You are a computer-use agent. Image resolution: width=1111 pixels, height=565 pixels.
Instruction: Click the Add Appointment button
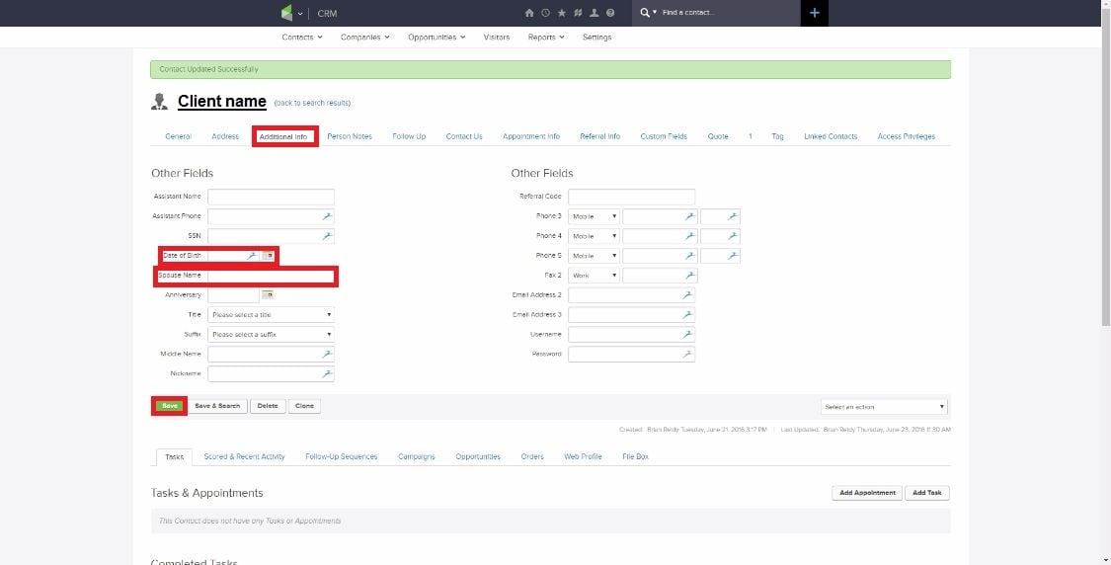coord(867,493)
